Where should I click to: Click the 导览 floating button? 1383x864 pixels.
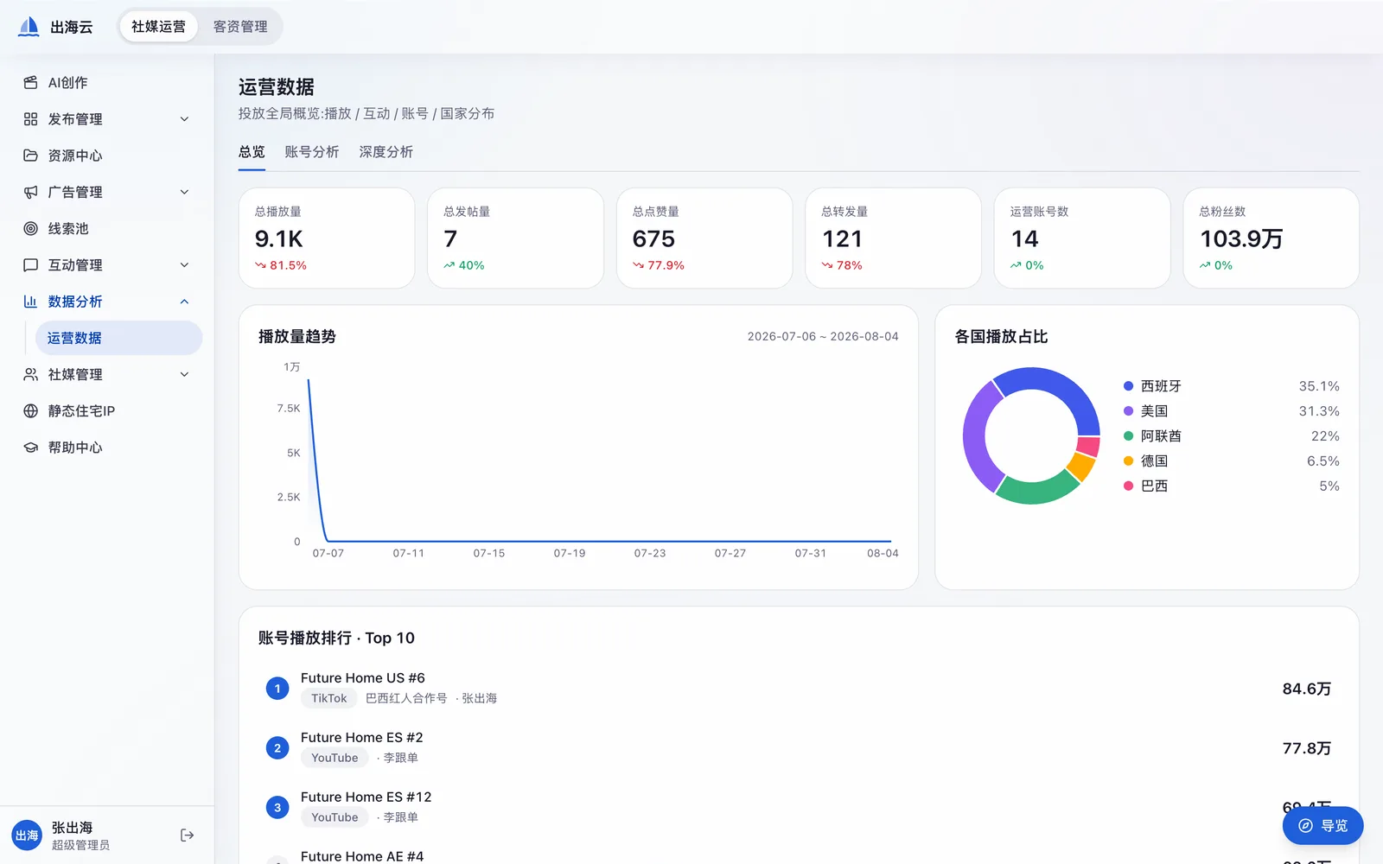(1322, 826)
